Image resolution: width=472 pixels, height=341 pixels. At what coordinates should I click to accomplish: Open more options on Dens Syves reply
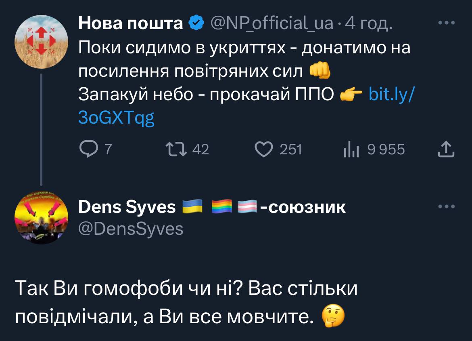pos(447,206)
